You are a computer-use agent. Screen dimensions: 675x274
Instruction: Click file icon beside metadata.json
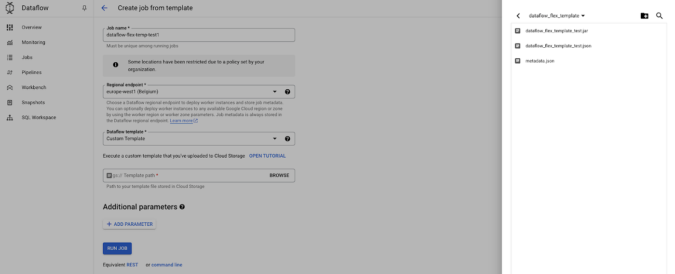518,61
